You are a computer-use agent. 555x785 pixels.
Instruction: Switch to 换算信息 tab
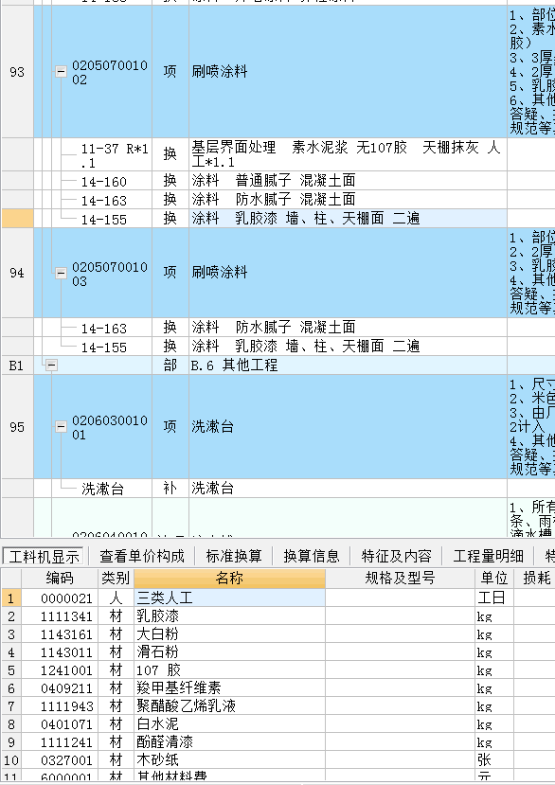pos(311,556)
